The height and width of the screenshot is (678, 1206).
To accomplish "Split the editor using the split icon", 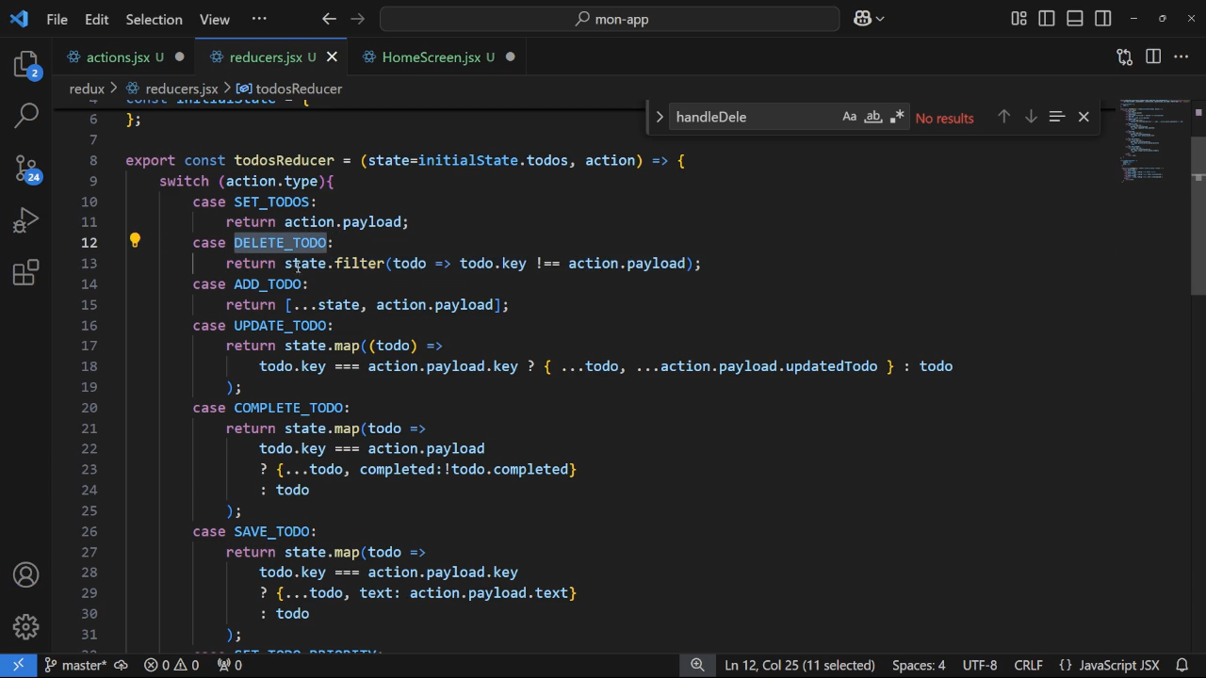I will (x=1153, y=56).
